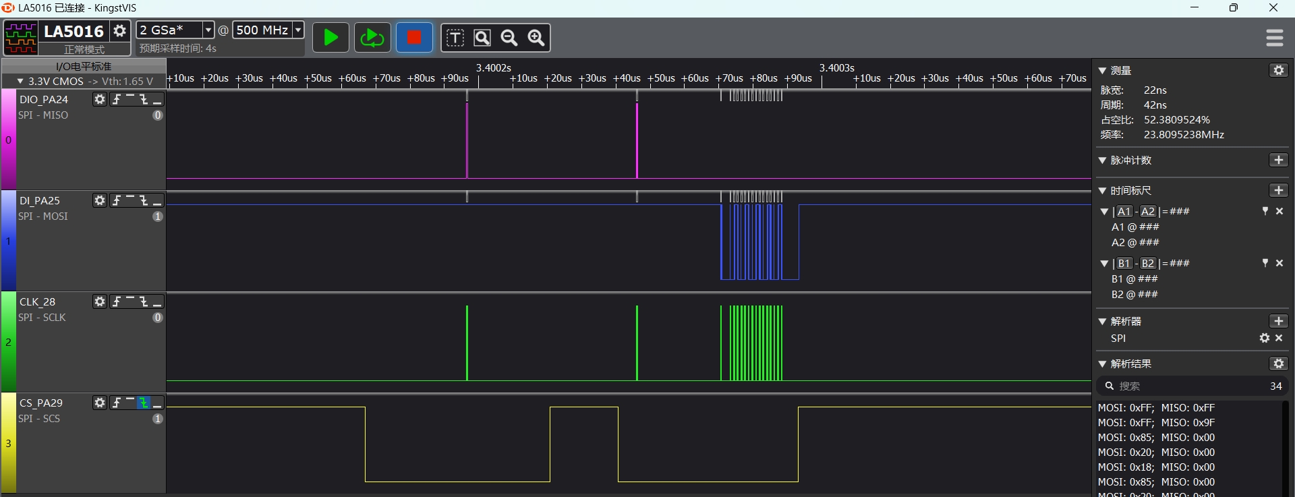This screenshot has width=1295, height=497.
Task: Add a new analyzer with plus button
Action: pos(1278,322)
